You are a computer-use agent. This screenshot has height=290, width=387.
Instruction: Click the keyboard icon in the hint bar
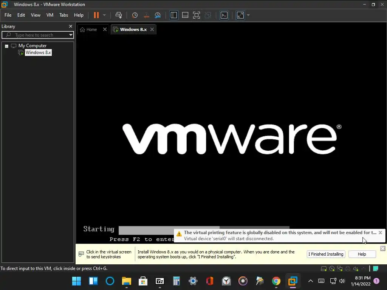click(81, 254)
